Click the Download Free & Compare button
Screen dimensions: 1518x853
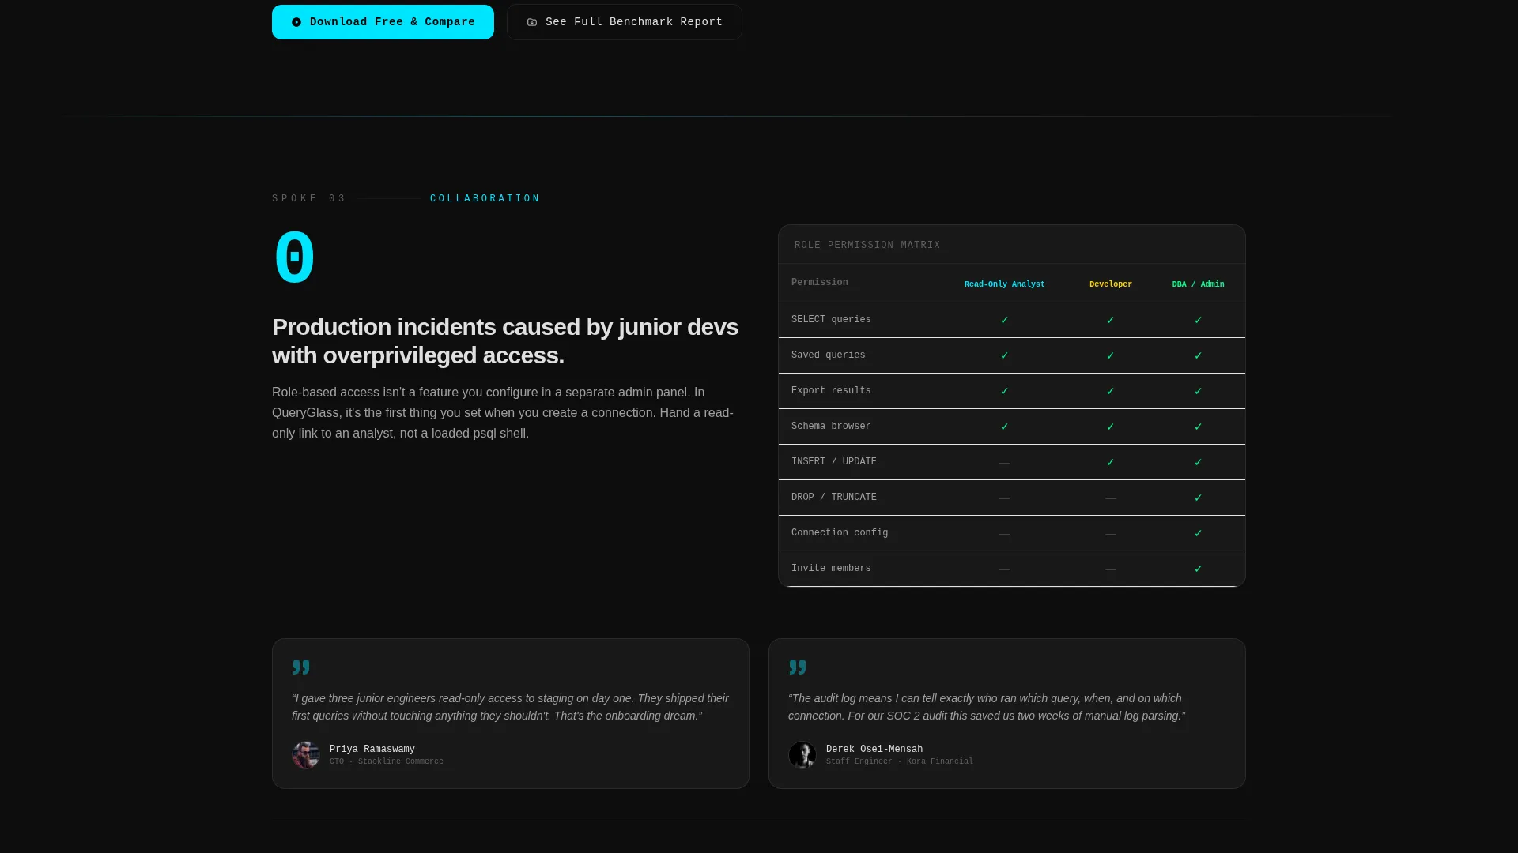tap(383, 22)
